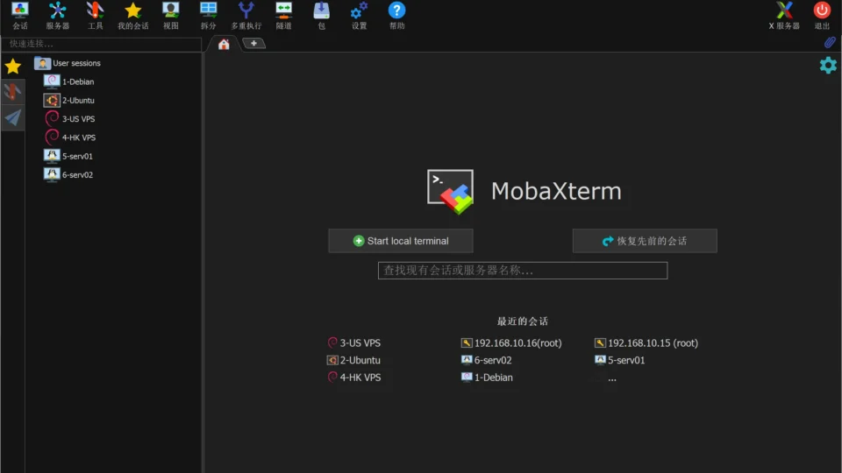Image resolution: width=842 pixels, height=473 pixels.
Task: Open the 5-serv01 session in tree
Action: 68,156
